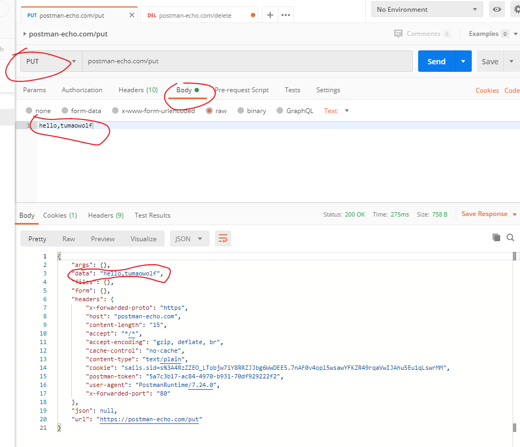Viewport: 520px width, 447px height.
Task: Close the PUT postman-echo.com/put tab
Action: click(132, 15)
